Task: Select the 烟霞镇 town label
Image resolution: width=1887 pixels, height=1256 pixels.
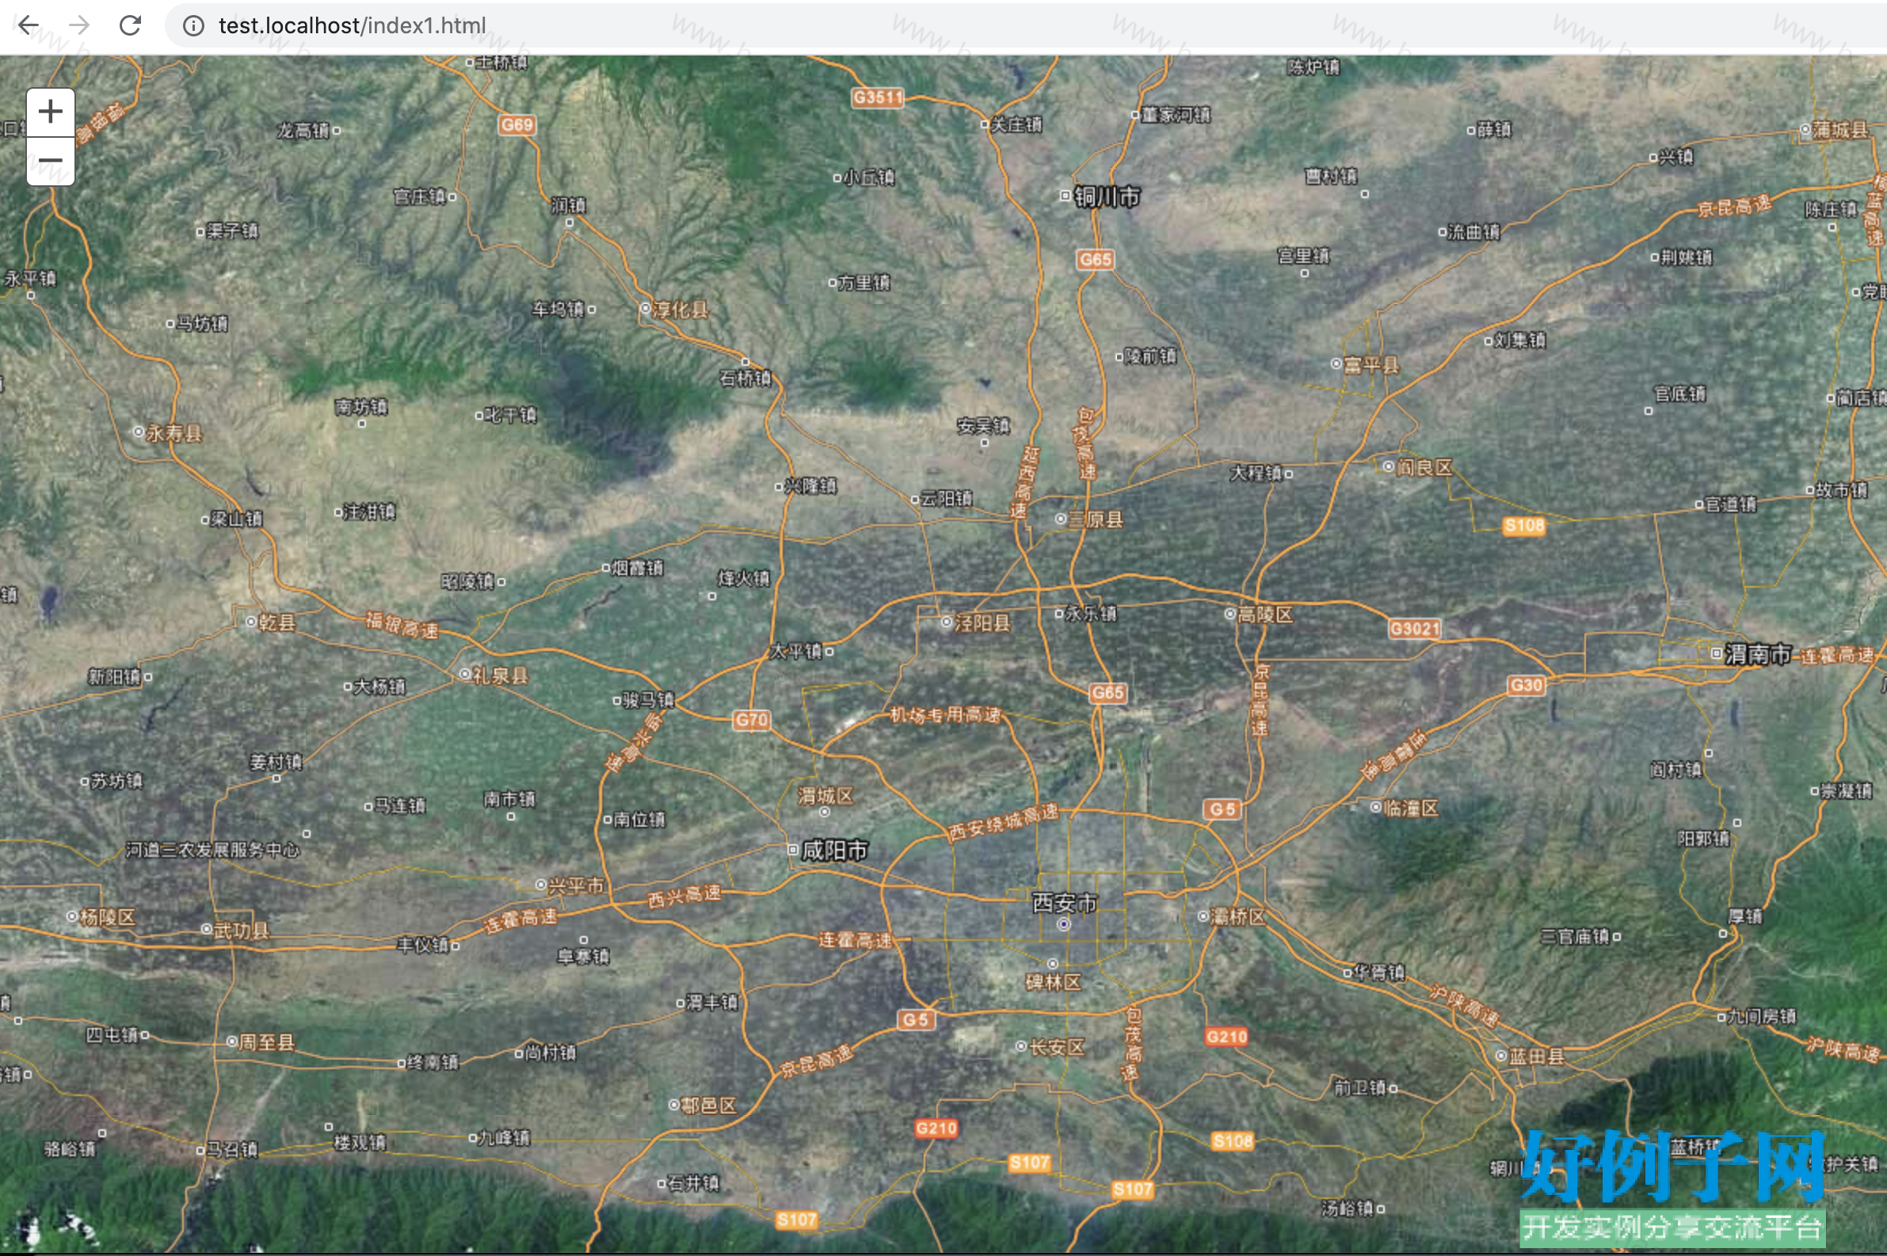Action: (x=637, y=568)
